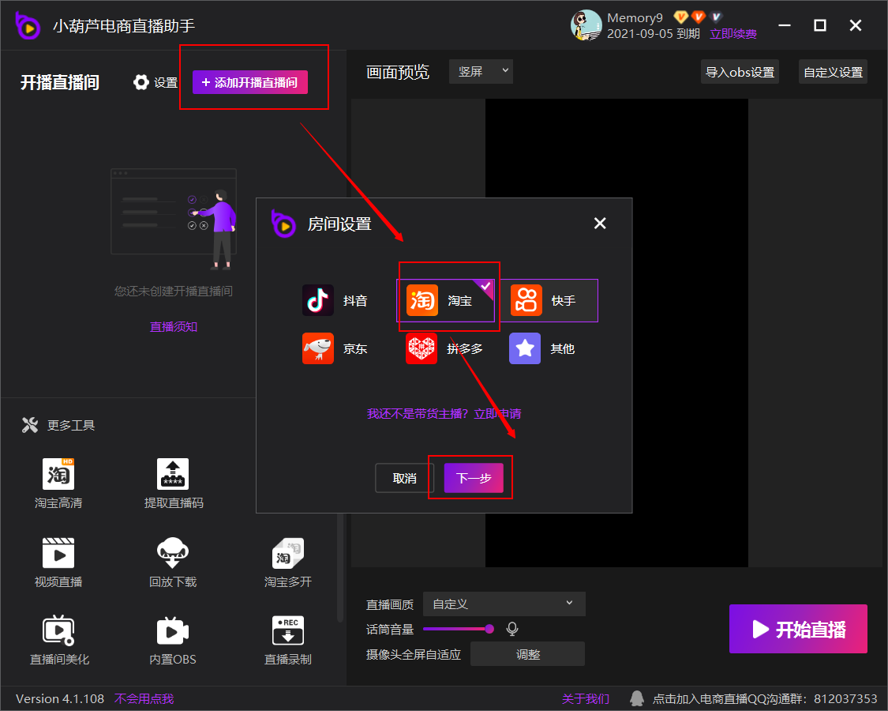The height and width of the screenshot is (711, 888).
Task: Click the gold V membership badge
Action: tap(680, 17)
